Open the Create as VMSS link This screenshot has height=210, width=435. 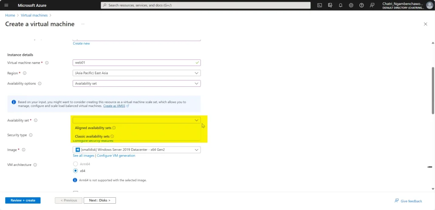114,106
